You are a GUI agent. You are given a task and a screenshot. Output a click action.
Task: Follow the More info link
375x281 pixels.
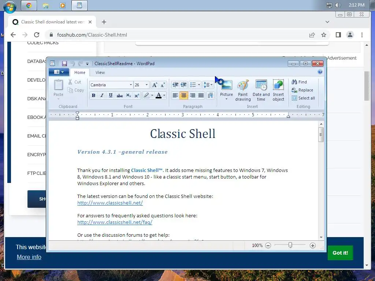pyautogui.click(x=29, y=257)
